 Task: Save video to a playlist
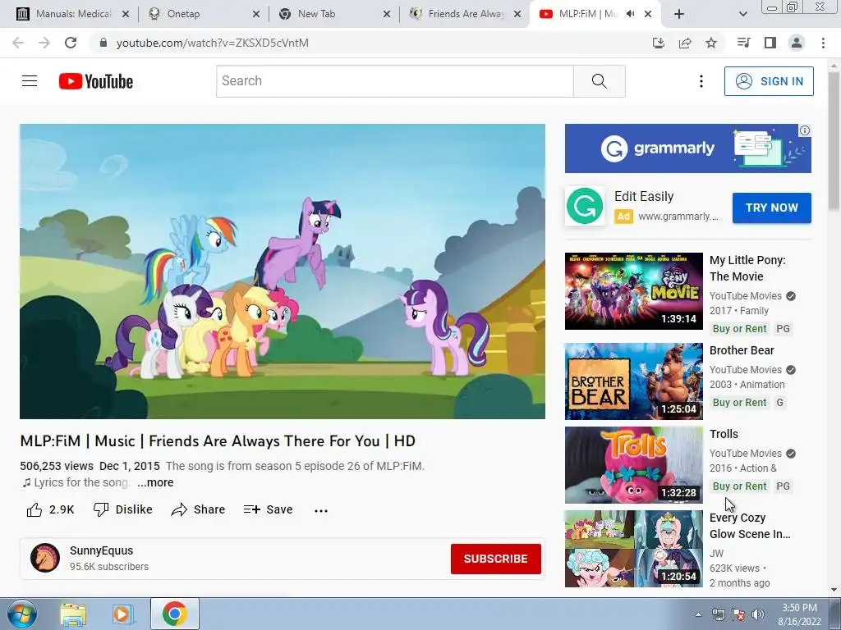click(268, 509)
